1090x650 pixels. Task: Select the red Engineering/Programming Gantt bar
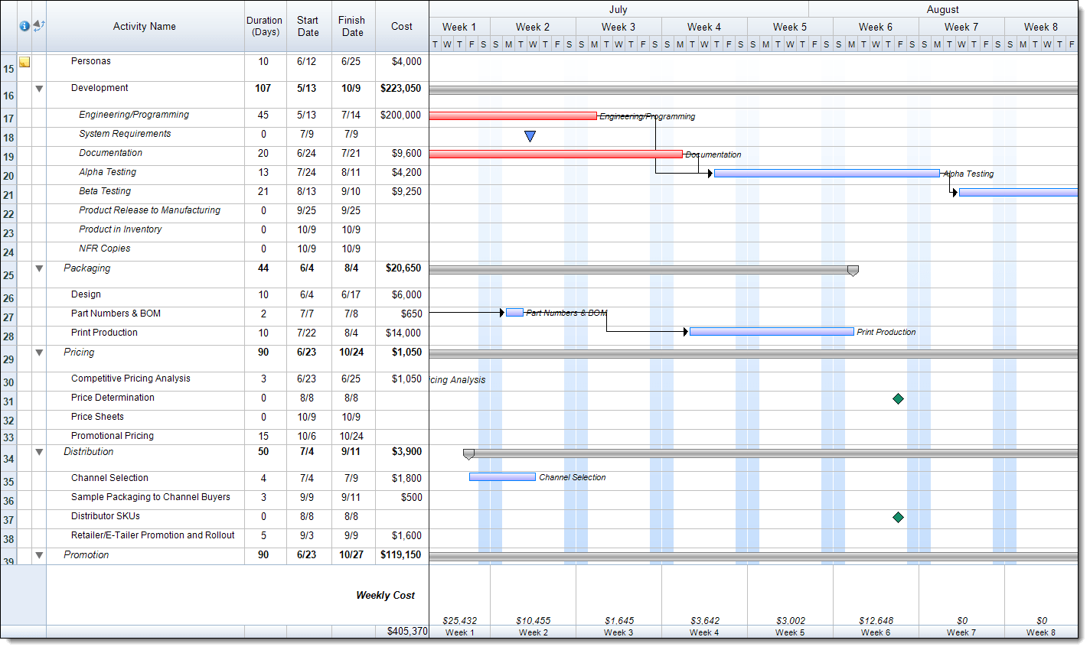point(513,116)
